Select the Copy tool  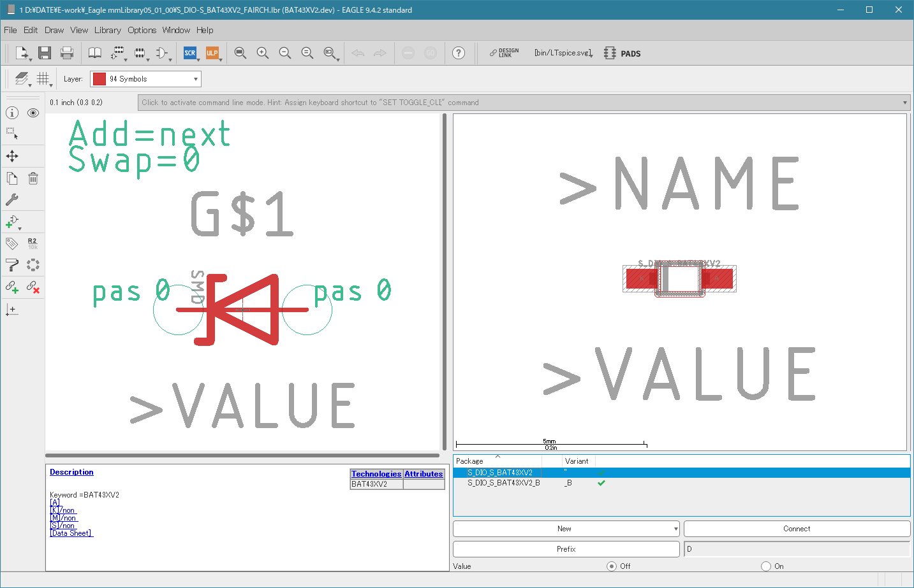12,178
